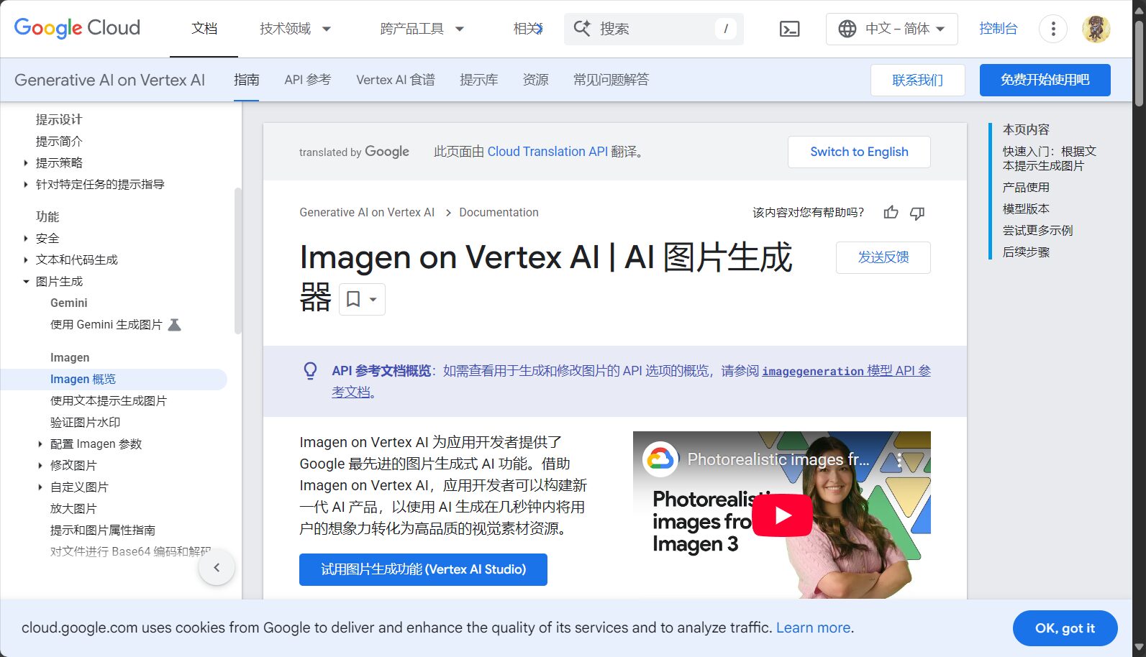This screenshot has width=1146, height=657.
Task: Collapse the 图片生成 section
Action: [x=26, y=282]
